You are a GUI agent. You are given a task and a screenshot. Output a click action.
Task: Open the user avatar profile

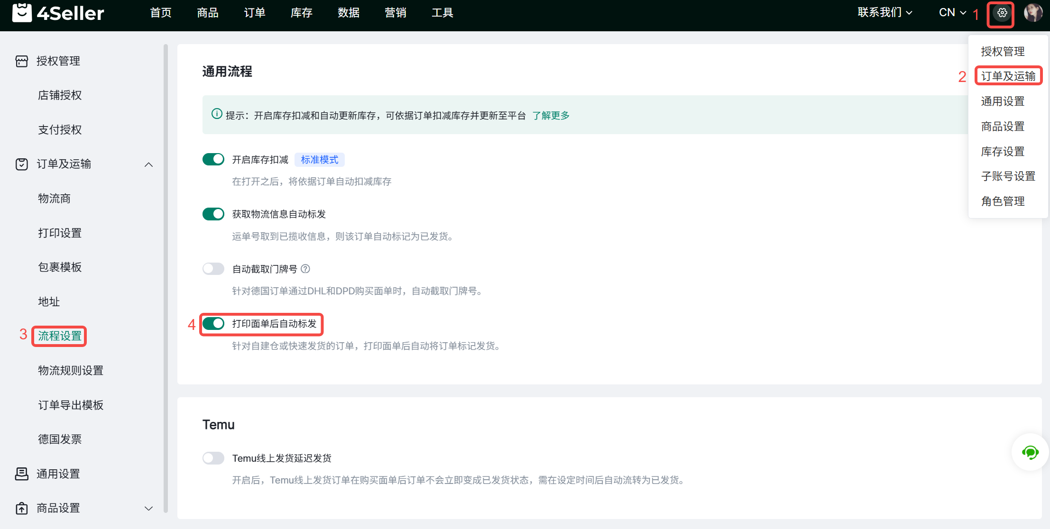coord(1033,13)
